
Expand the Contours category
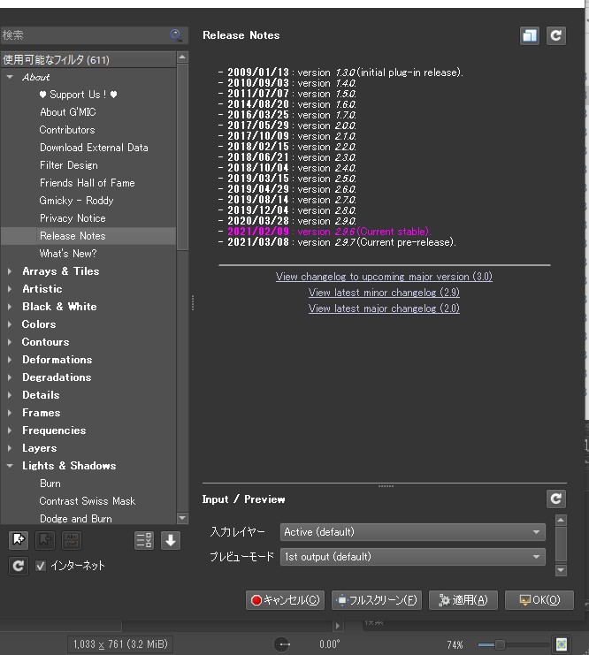coord(10,342)
